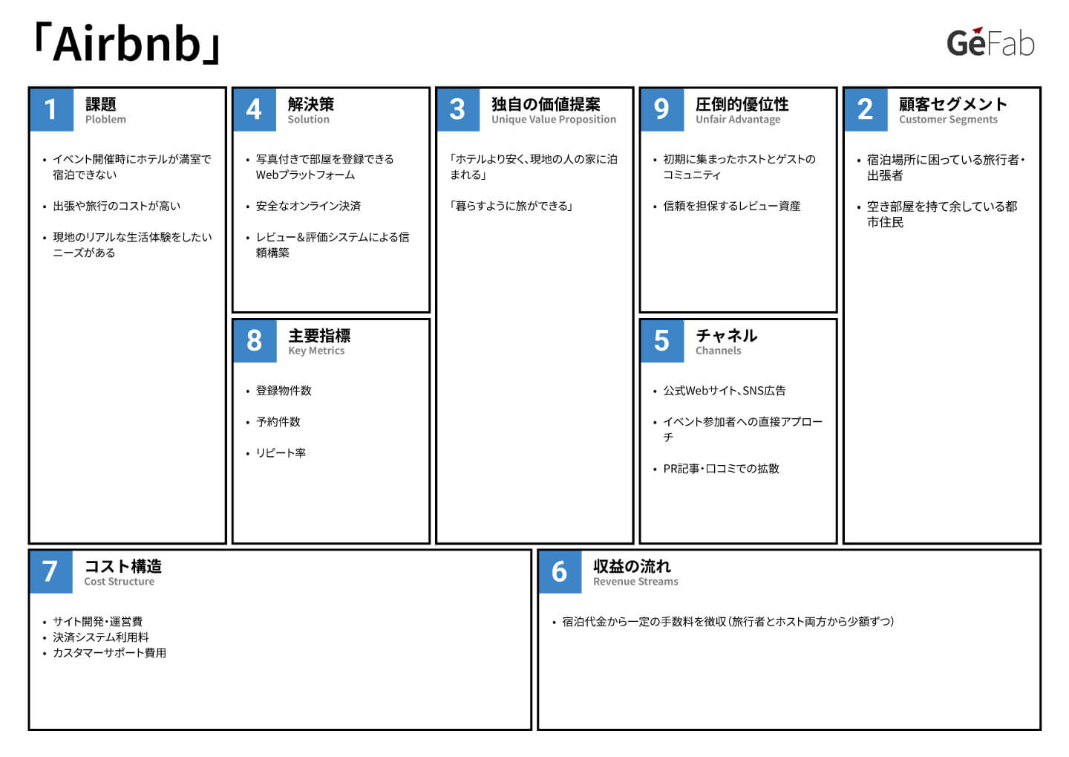
Task: Click the blue "9" badge beside 圧倒的優位性
Action: click(661, 110)
